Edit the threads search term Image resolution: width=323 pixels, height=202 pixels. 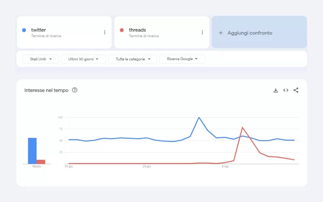pos(137,30)
